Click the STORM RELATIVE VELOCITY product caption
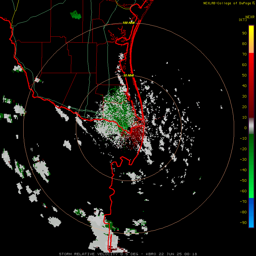The image size is (256, 256). click(128, 254)
